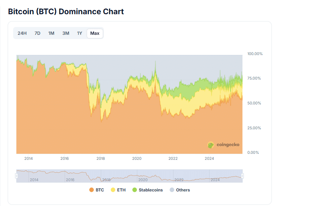This screenshot has height=206, width=321.
Task: Click the right range navigator handle
Action: (242, 176)
